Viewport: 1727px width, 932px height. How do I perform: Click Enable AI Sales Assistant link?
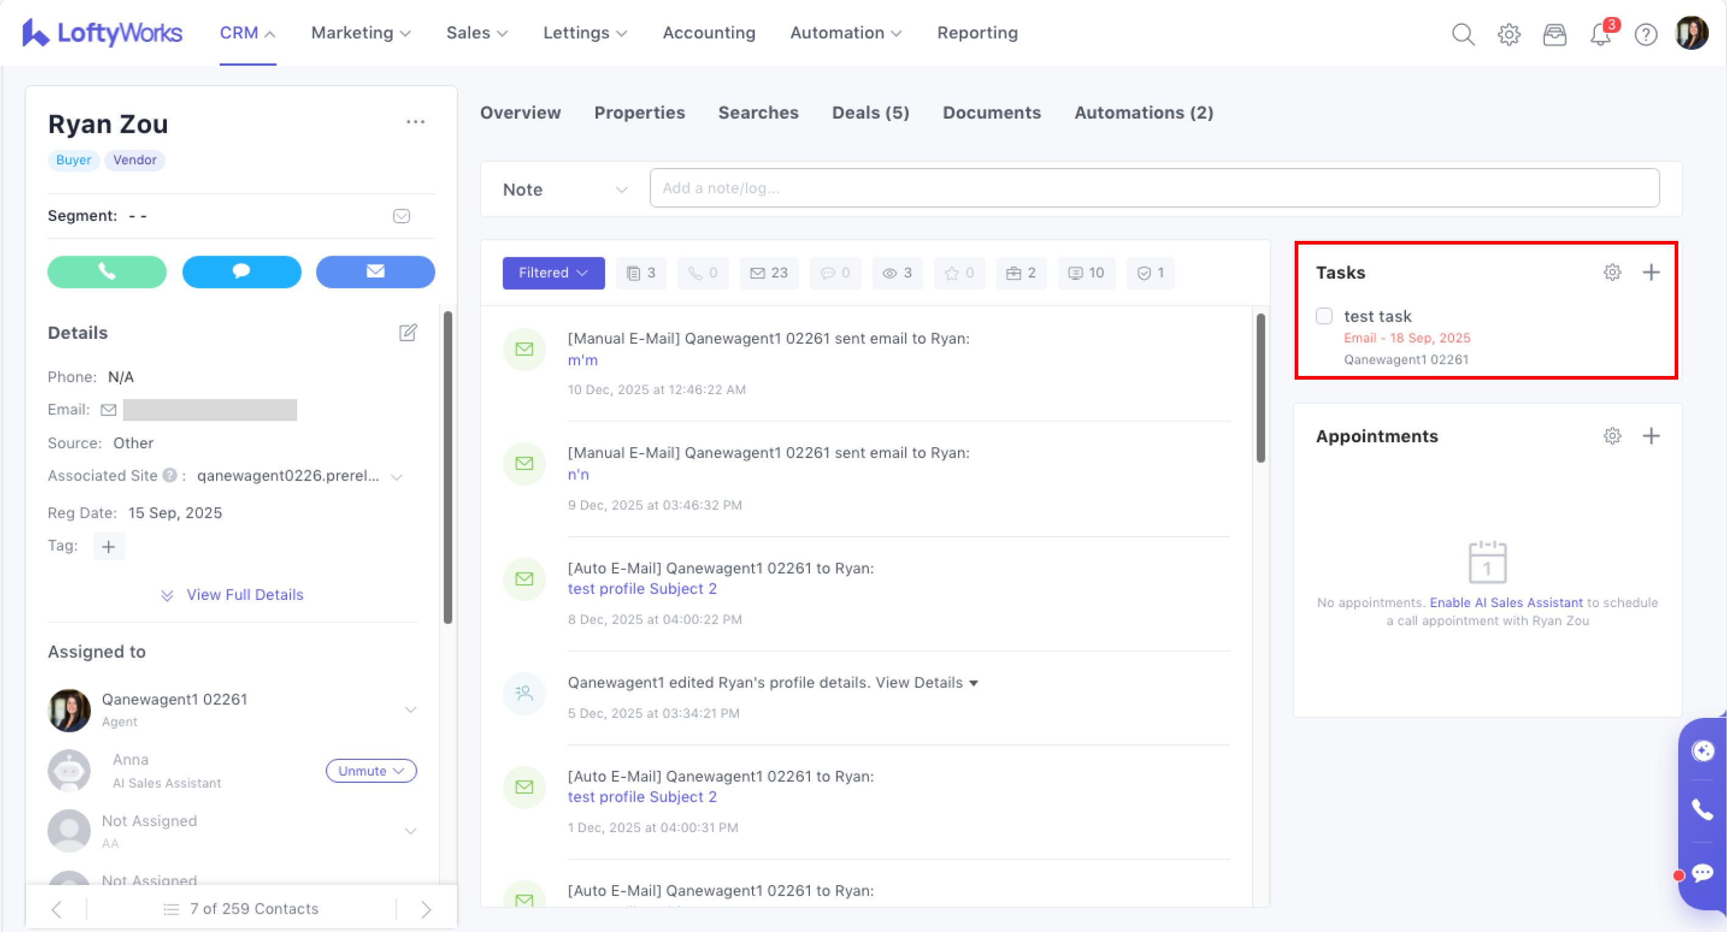[x=1506, y=603]
